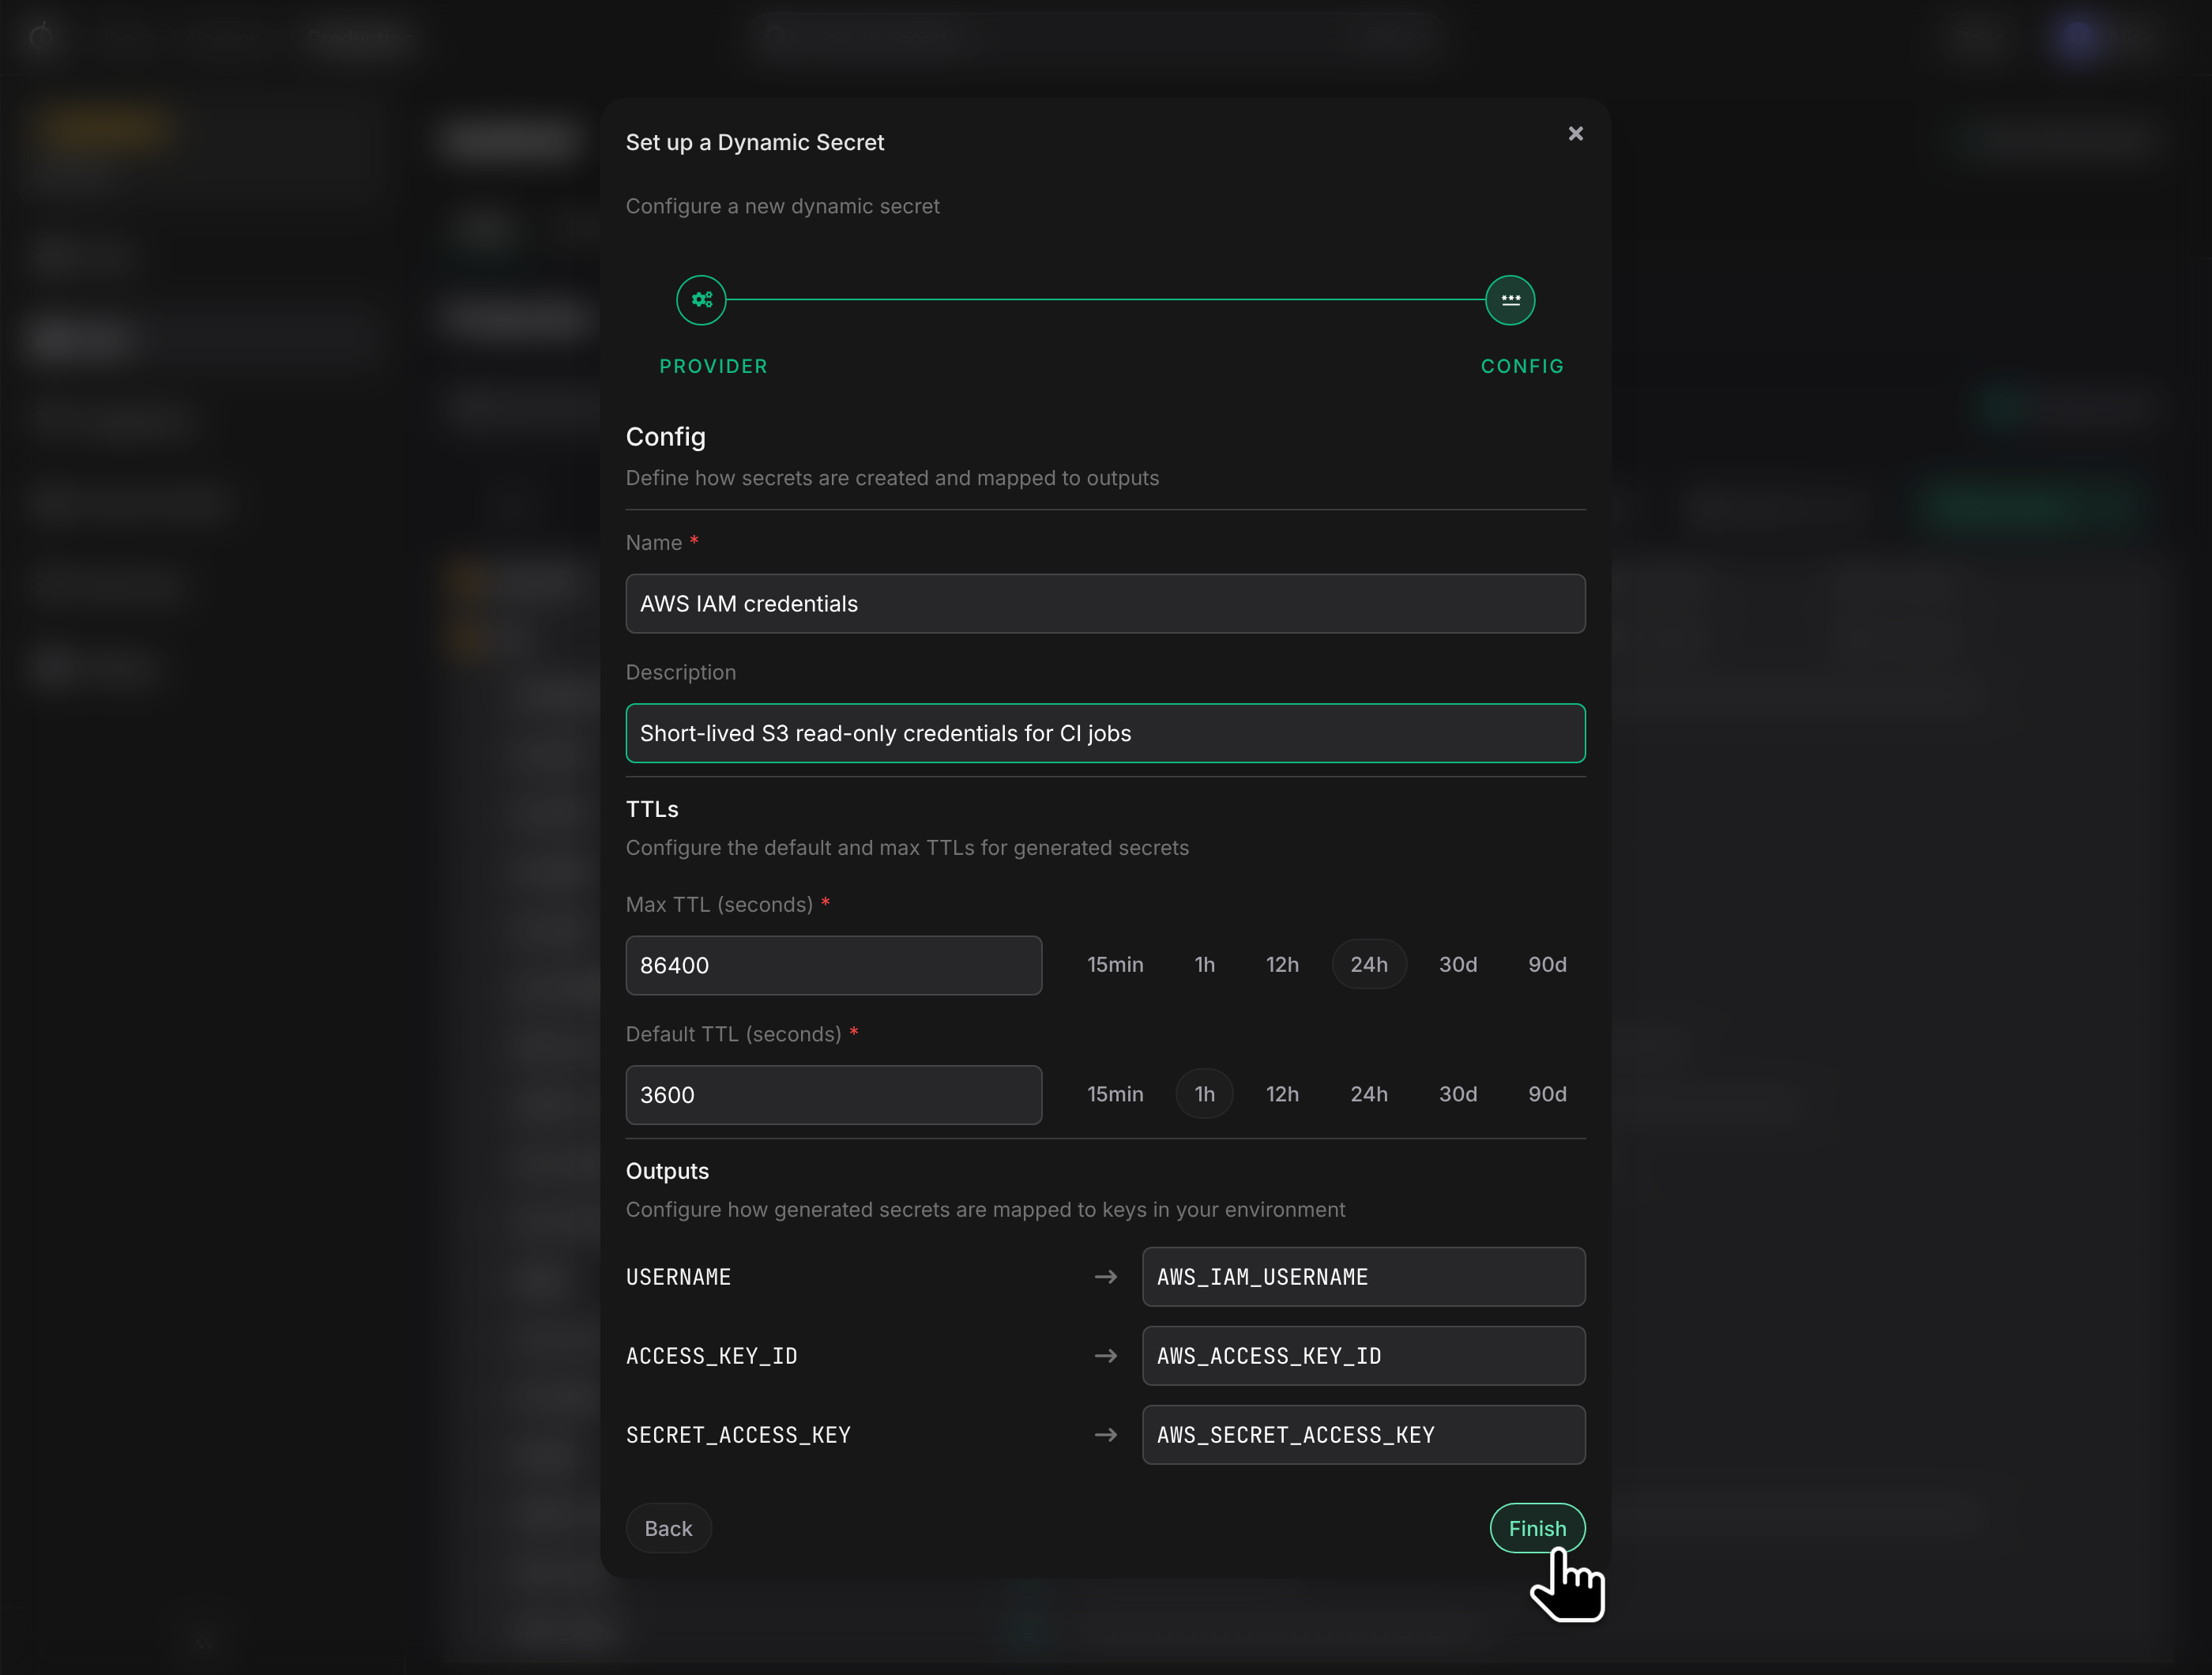The image size is (2212, 1675).
Task: Click the arrow icon beside USERNAME
Action: coord(1105,1277)
